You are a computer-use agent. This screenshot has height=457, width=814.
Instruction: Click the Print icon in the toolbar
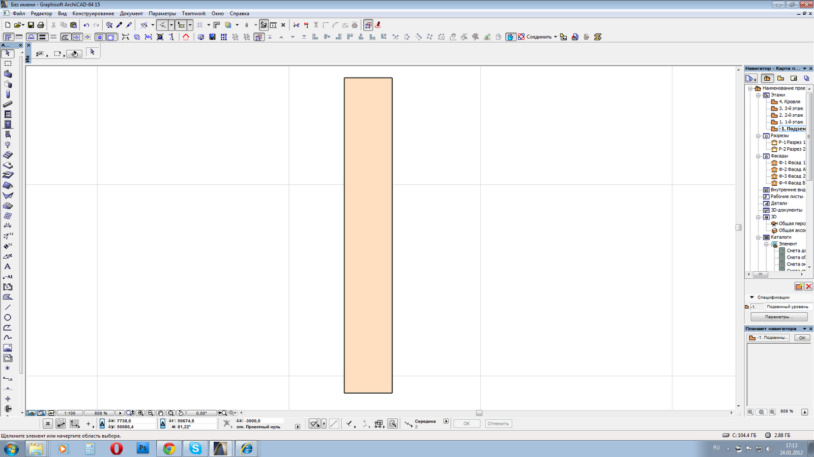click(x=41, y=25)
